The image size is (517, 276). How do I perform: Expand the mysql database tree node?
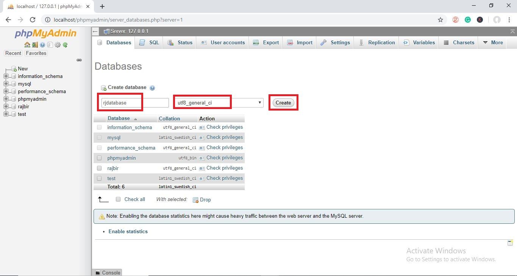coord(6,84)
